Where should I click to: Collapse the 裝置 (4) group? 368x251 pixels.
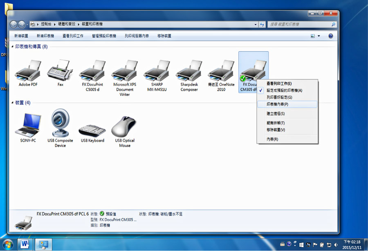[x=12, y=103]
